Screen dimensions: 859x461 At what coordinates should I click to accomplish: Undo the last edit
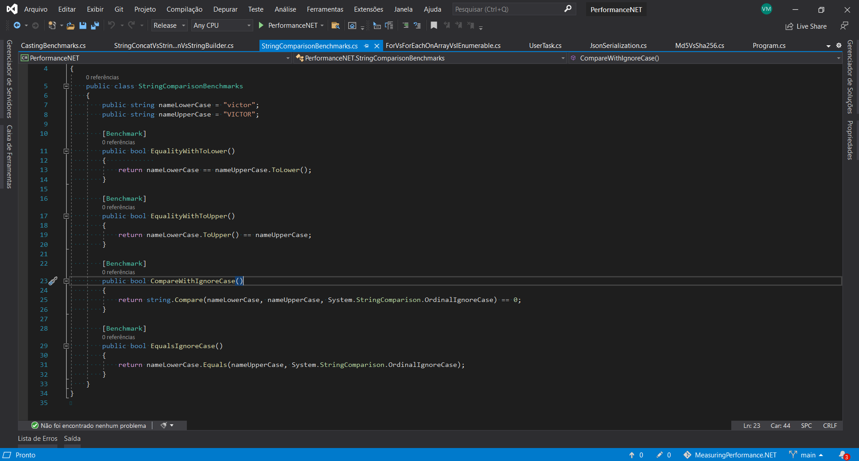pos(112,26)
